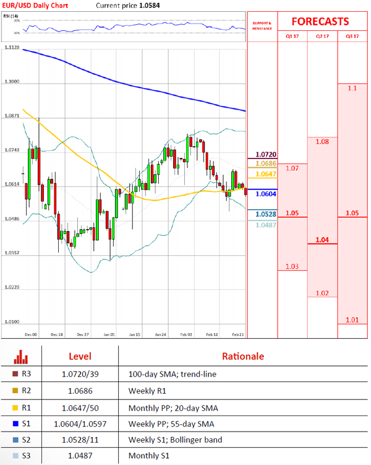Click the 1.0614 price axis label

(12, 184)
